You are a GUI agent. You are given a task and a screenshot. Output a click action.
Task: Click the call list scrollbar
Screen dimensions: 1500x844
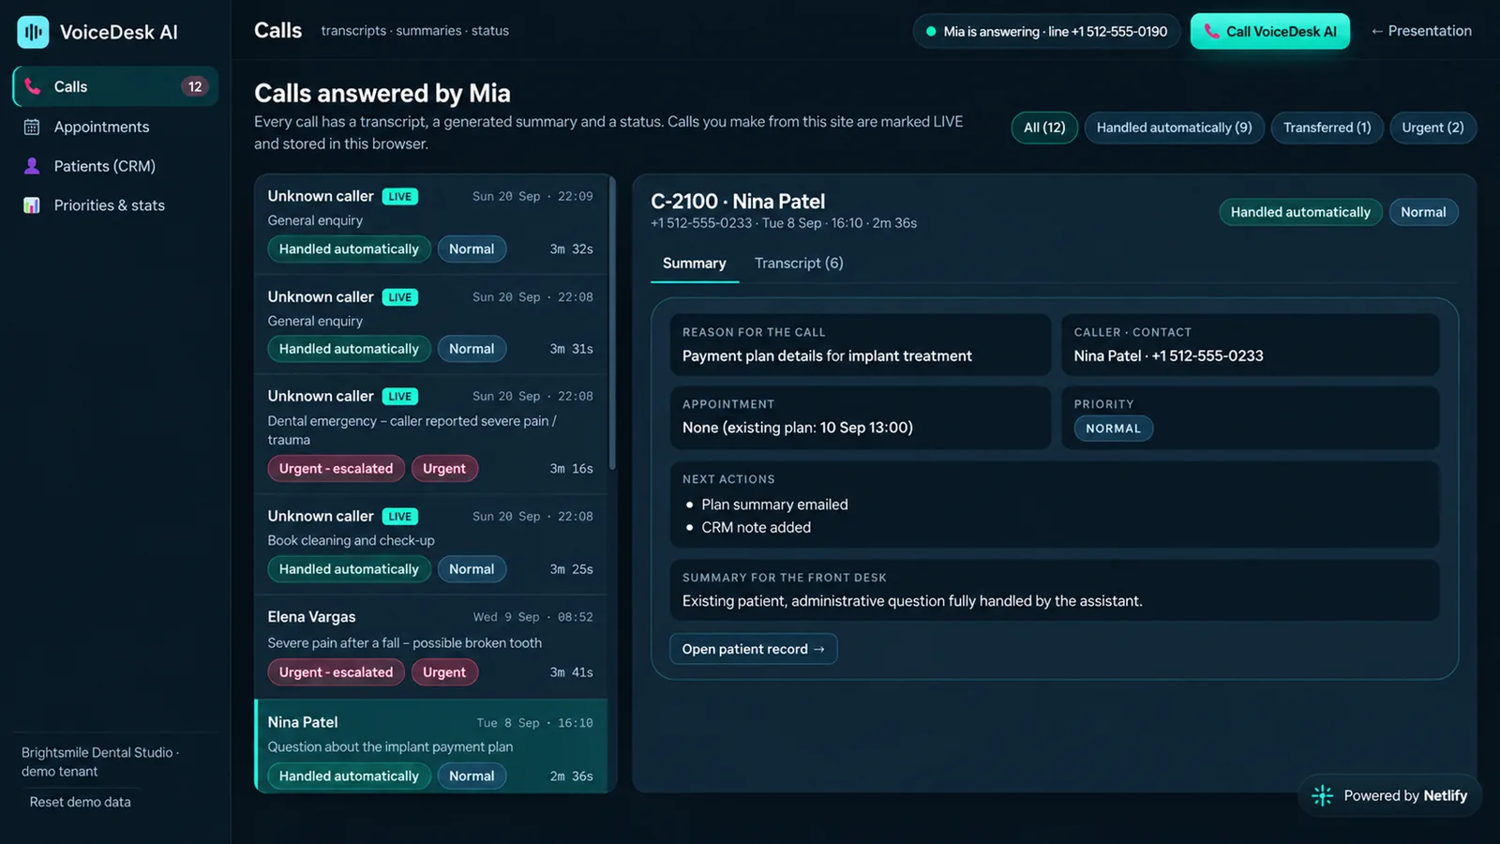click(612, 324)
